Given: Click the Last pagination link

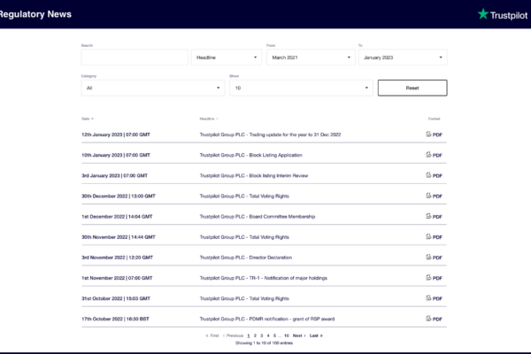Looking at the screenshot, I should pos(316,335).
